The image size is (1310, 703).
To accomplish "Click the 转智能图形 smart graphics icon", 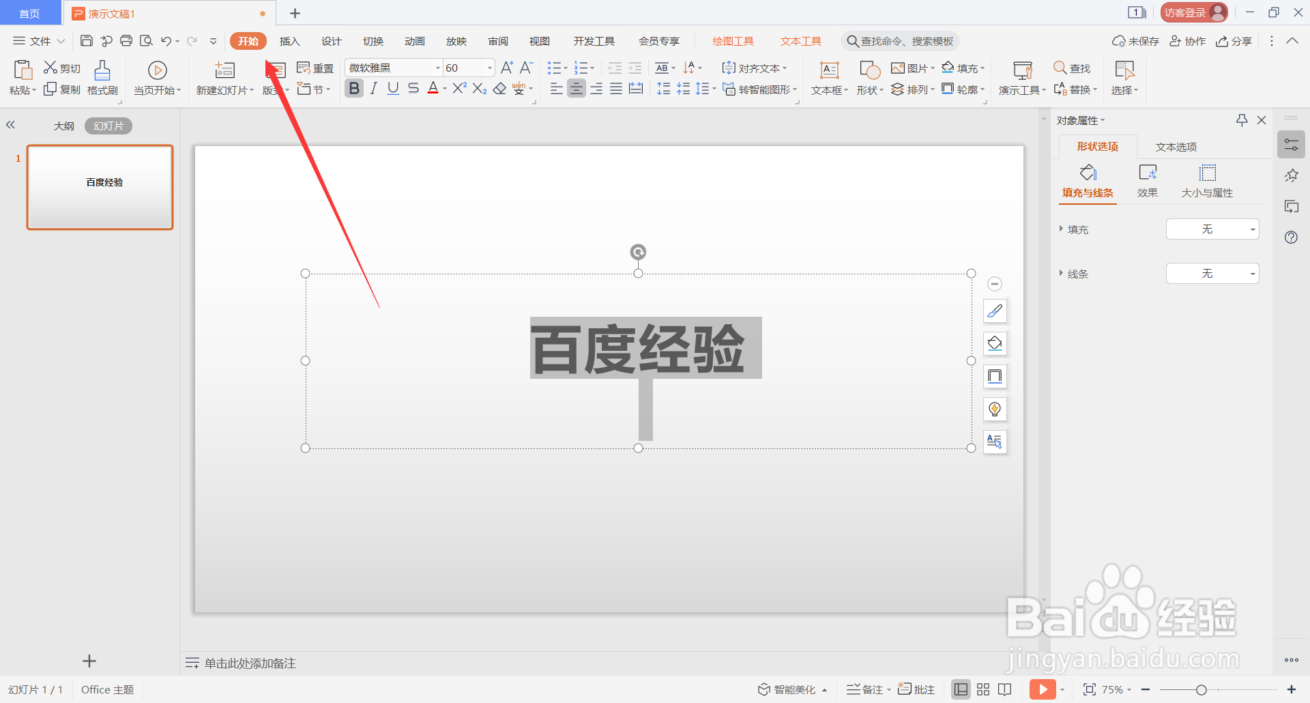I will click(729, 89).
